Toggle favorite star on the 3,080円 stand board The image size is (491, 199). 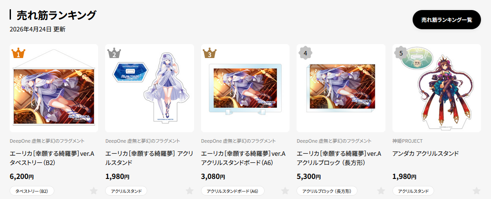(x=285, y=191)
